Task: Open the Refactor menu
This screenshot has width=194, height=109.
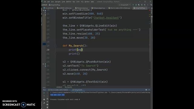Action: pos(69,2)
